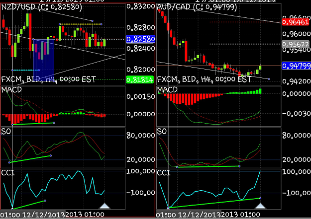Click the blue 0.94799 current price label
Image resolution: width=311 pixels, height=219 pixels.
pyautogui.click(x=297, y=66)
